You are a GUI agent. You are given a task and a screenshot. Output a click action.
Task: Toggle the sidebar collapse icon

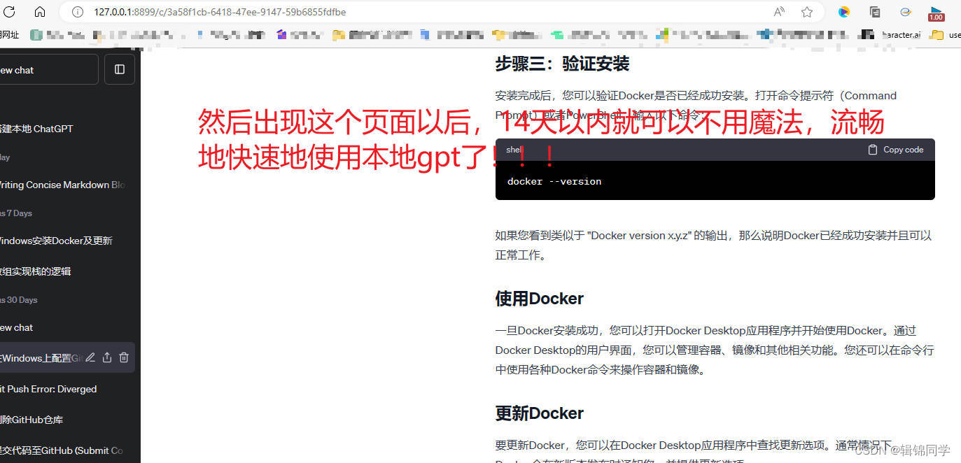point(120,69)
